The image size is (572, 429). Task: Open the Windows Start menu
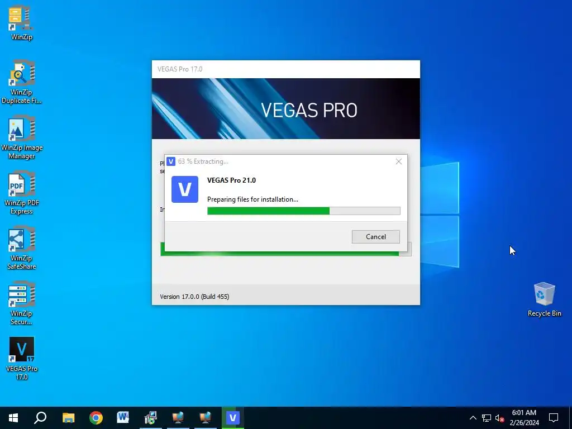pos(13,418)
